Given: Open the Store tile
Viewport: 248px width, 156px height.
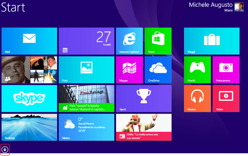Looking at the screenshot, I should pos(158,41).
